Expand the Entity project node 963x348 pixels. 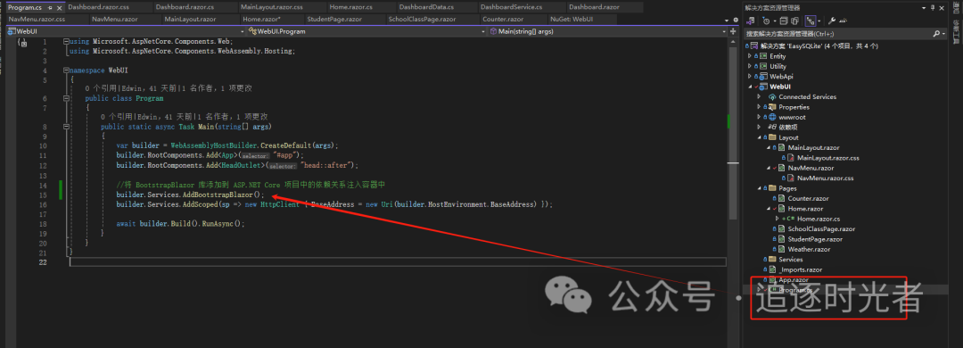click(750, 56)
